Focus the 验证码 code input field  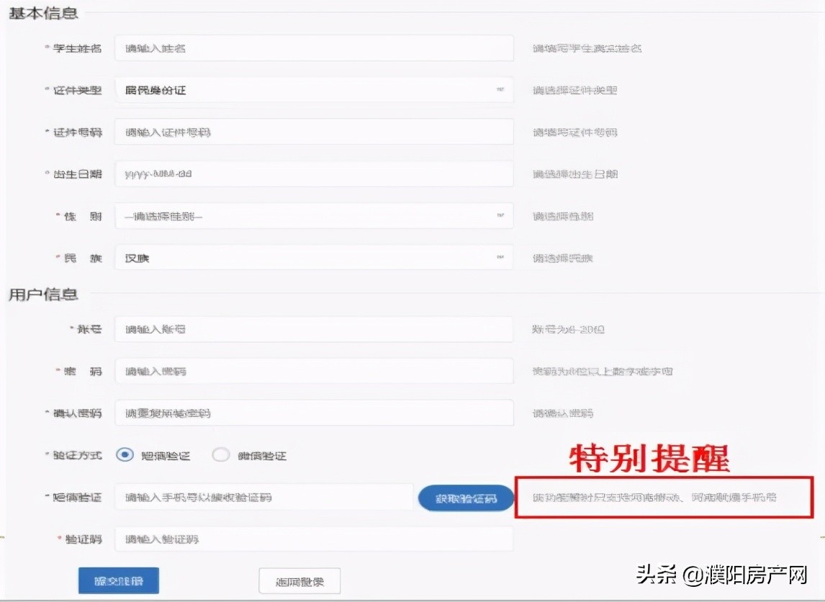pos(314,539)
